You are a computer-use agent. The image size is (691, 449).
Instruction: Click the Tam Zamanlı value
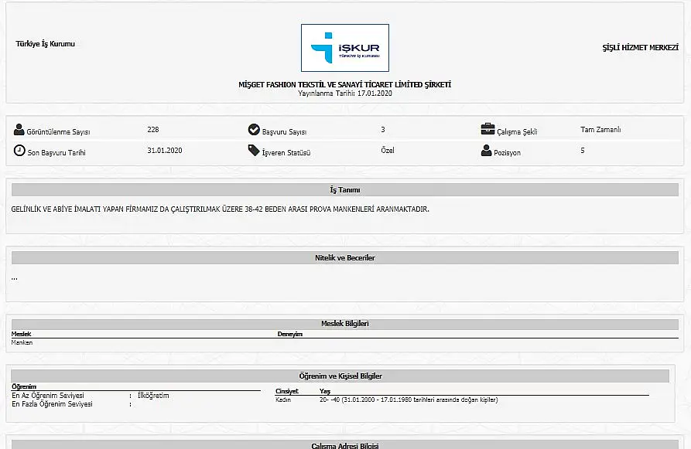(x=600, y=129)
